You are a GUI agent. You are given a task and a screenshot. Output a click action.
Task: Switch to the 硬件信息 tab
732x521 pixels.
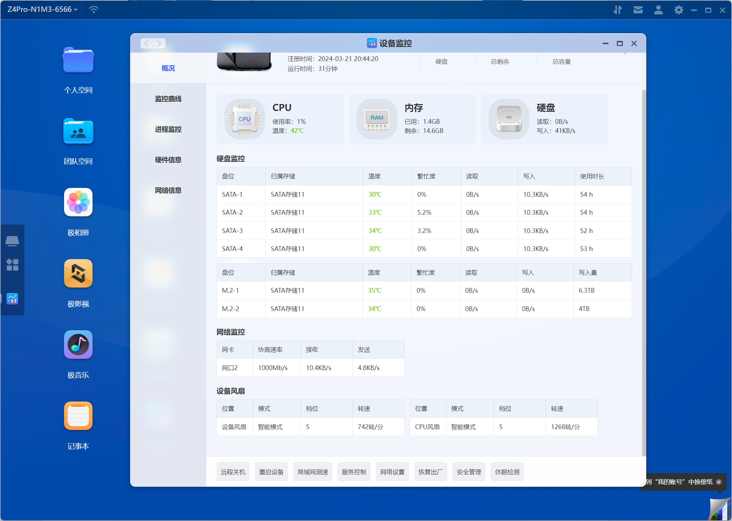point(168,160)
